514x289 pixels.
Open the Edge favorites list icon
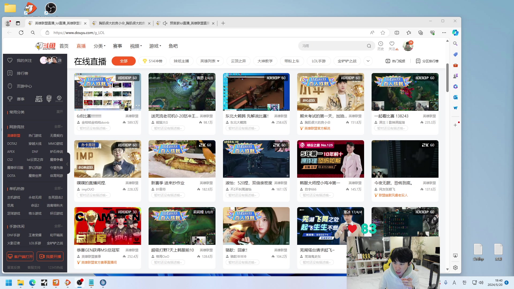click(x=409, y=33)
